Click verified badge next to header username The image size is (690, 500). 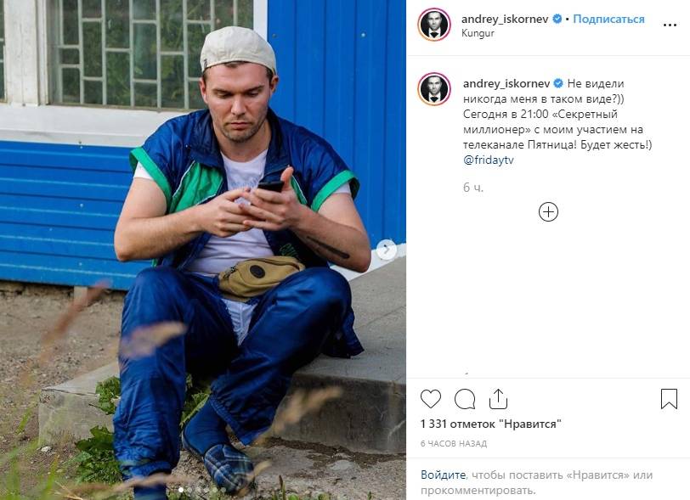tap(557, 19)
